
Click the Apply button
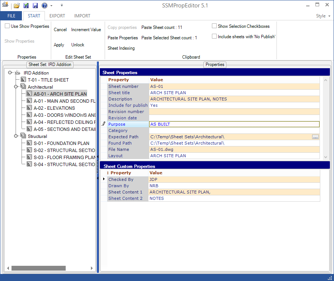pos(59,45)
